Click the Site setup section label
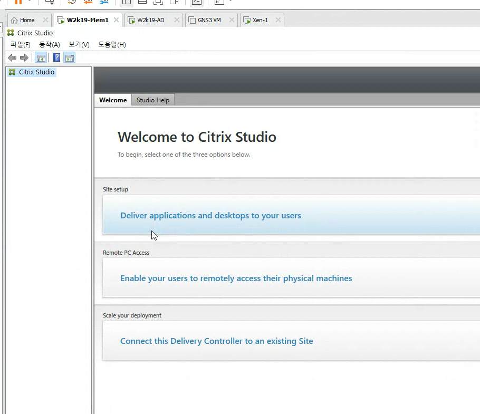 [116, 189]
